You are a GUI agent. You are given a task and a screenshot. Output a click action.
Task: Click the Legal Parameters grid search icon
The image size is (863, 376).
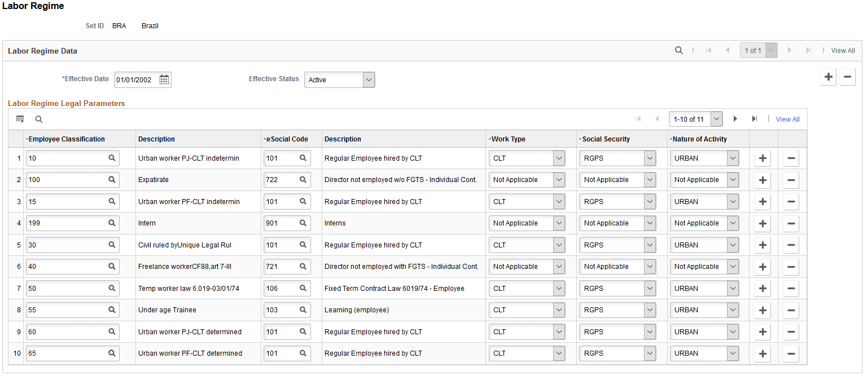pyautogui.click(x=39, y=119)
